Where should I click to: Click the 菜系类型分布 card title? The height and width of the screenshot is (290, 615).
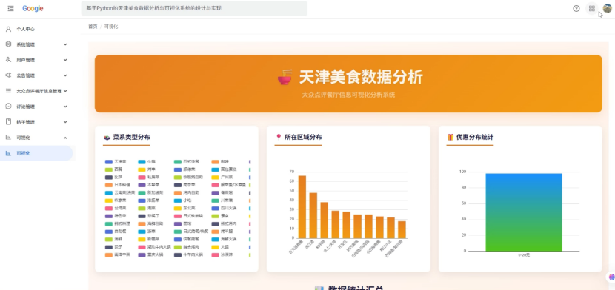tap(131, 138)
